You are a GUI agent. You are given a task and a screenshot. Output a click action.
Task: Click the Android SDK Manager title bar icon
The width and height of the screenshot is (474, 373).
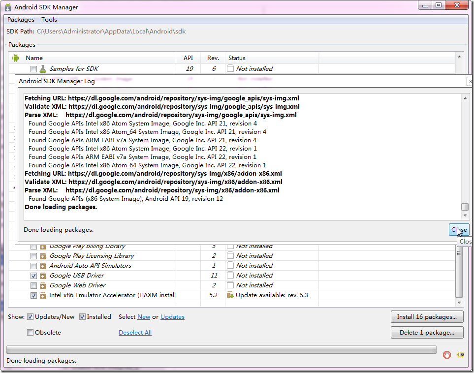pos(8,7)
